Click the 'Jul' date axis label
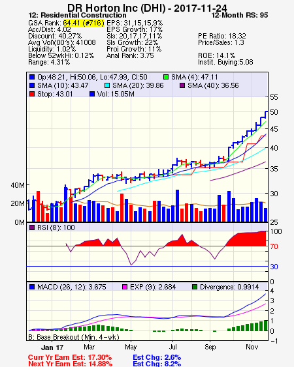 173,347
